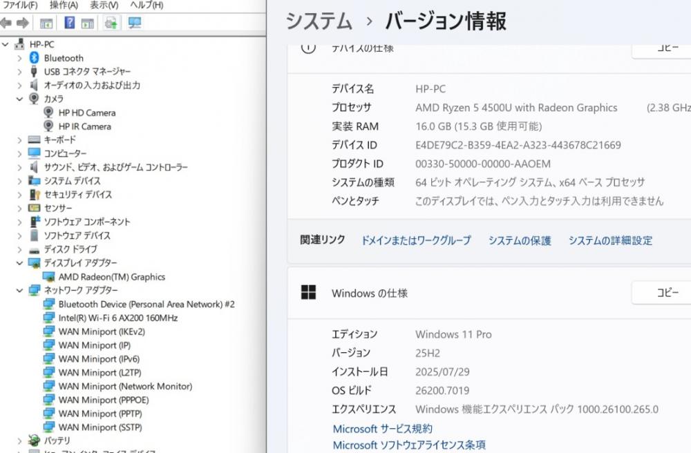This screenshot has width=691, height=453.
Task: Click the update driver software toolbar icon
Action: [x=111, y=23]
